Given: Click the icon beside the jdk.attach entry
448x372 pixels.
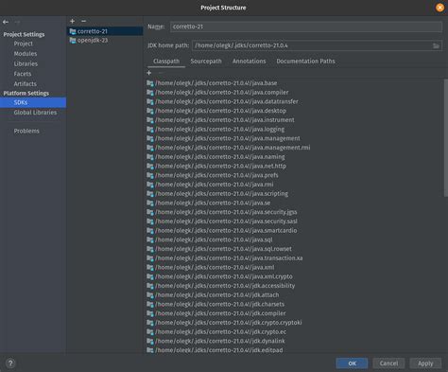Looking at the screenshot, I should [x=150, y=295].
